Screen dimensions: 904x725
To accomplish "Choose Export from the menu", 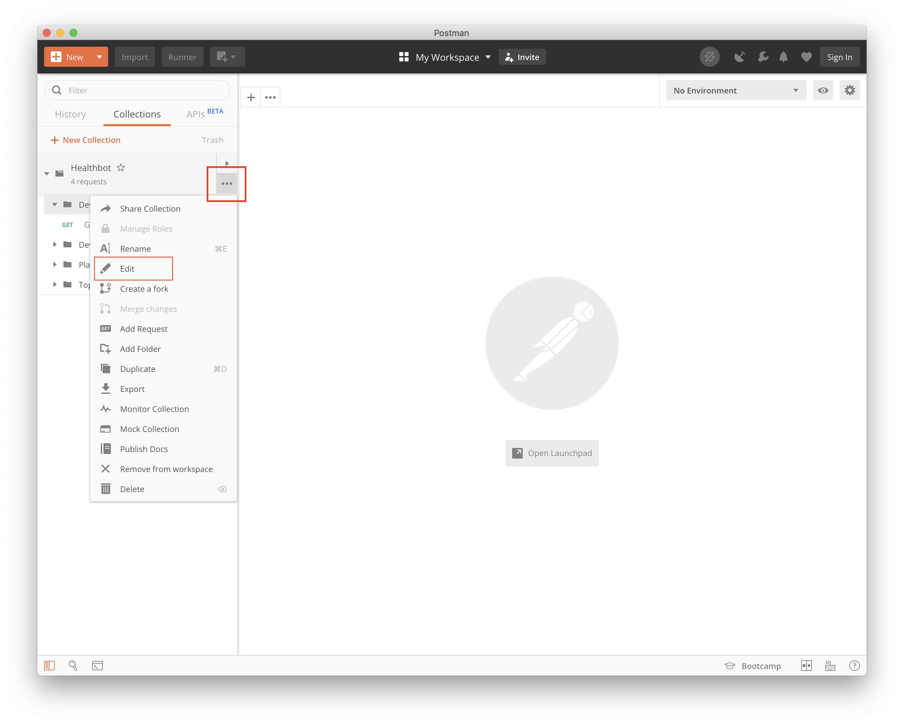I will [163, 389].
